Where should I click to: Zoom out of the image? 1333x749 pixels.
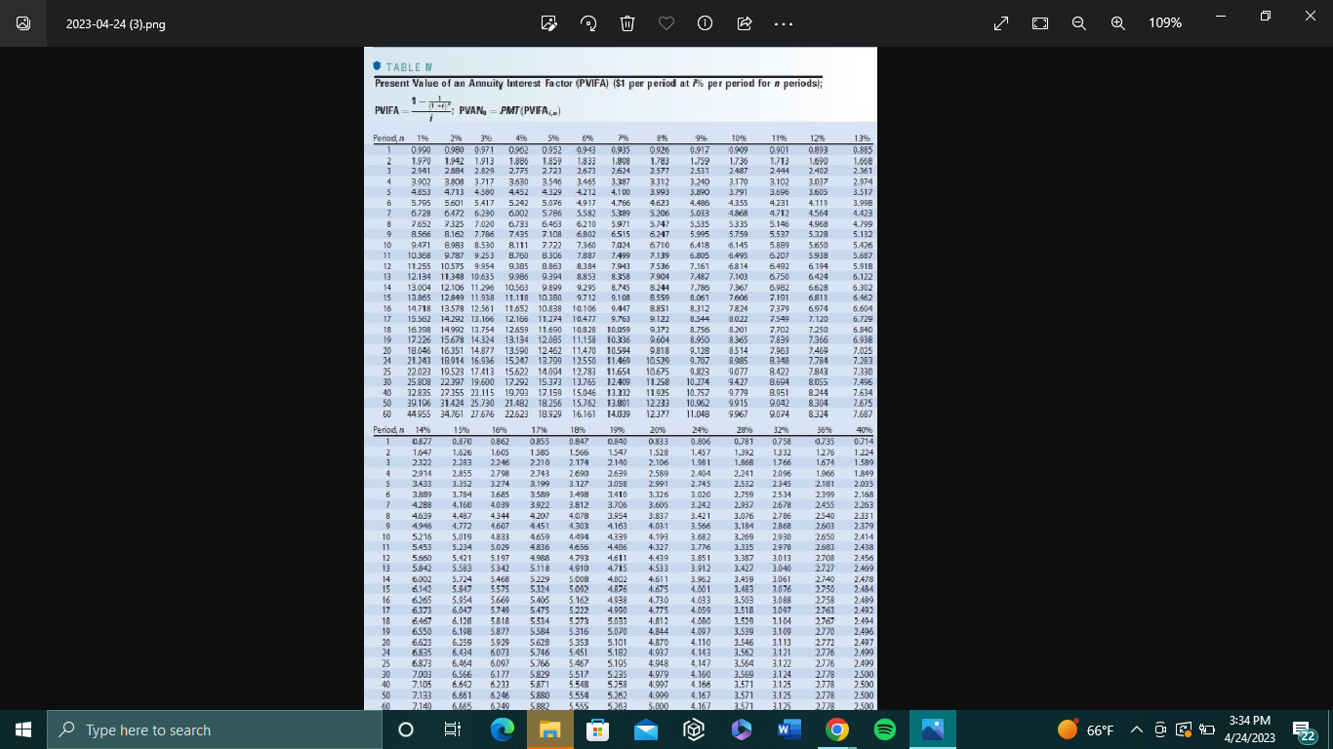pos(1078,22)
